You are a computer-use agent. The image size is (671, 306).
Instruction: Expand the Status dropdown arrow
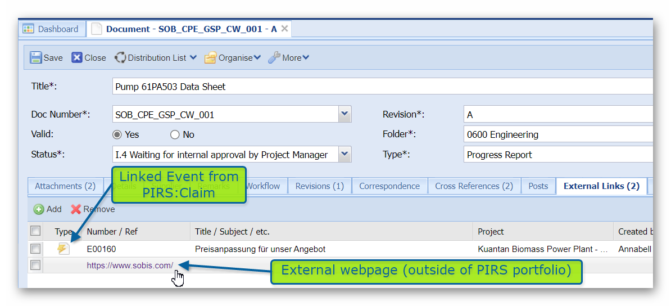coord(344,154)
